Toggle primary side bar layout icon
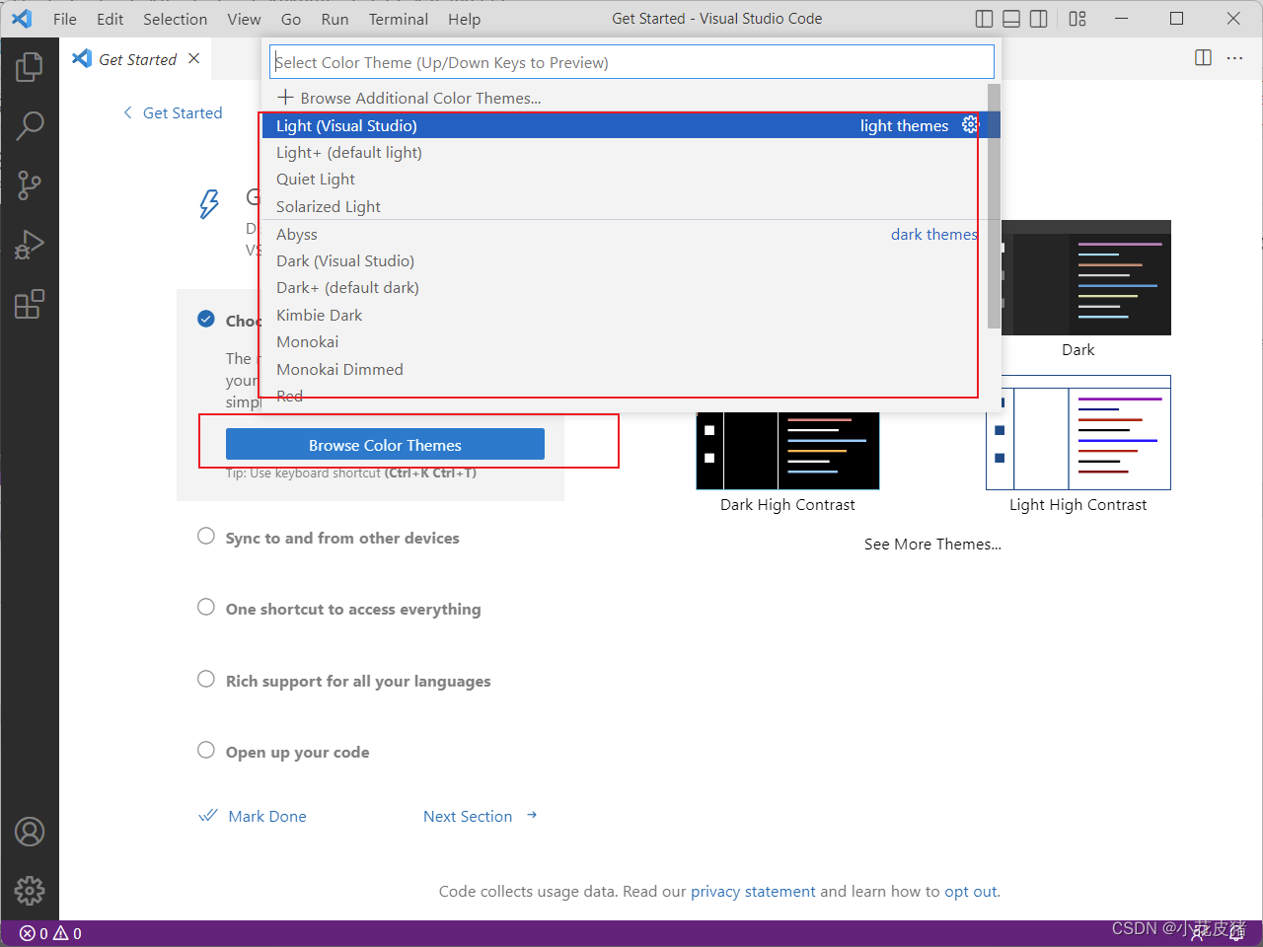 [984, 19]
